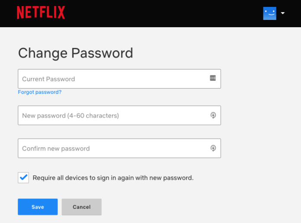
Task: Click the 'Confirm new password' placeholder text
Action: pyautogui.click(x=56, y=149)
